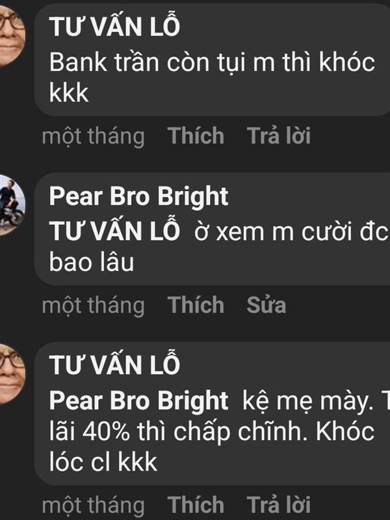Select the 'ờ xem m cười' comment bubble
The image size is (390, 520).
213,229
